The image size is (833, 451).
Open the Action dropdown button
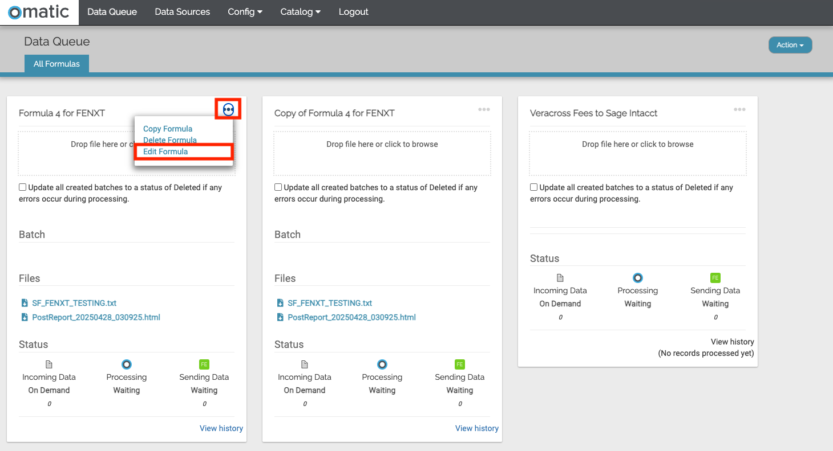(790, 45)
